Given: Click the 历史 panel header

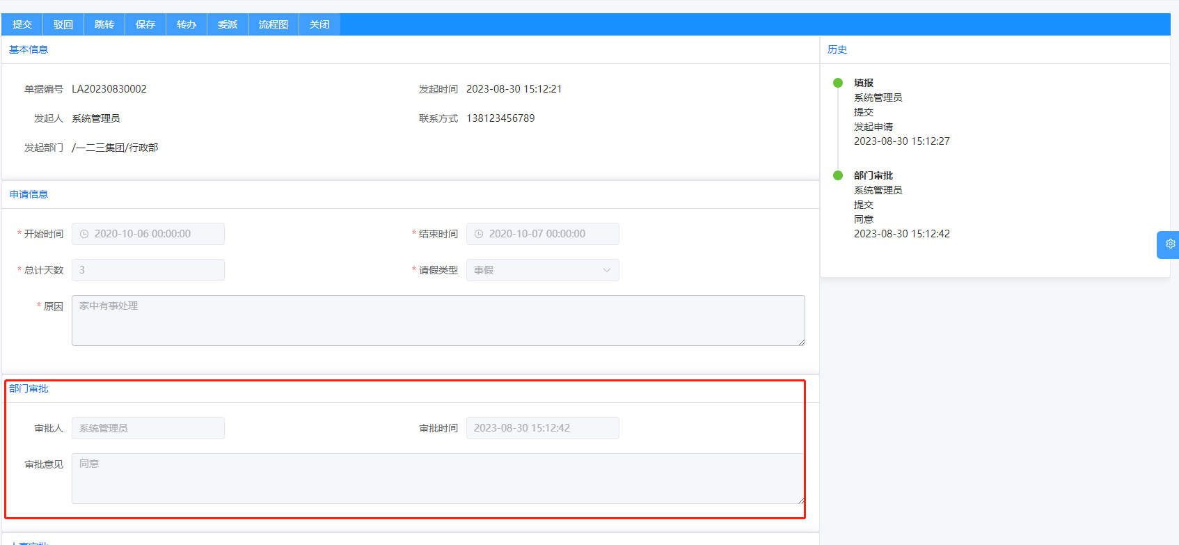Looking at the screenshot, I should click(x=837, y=49).
